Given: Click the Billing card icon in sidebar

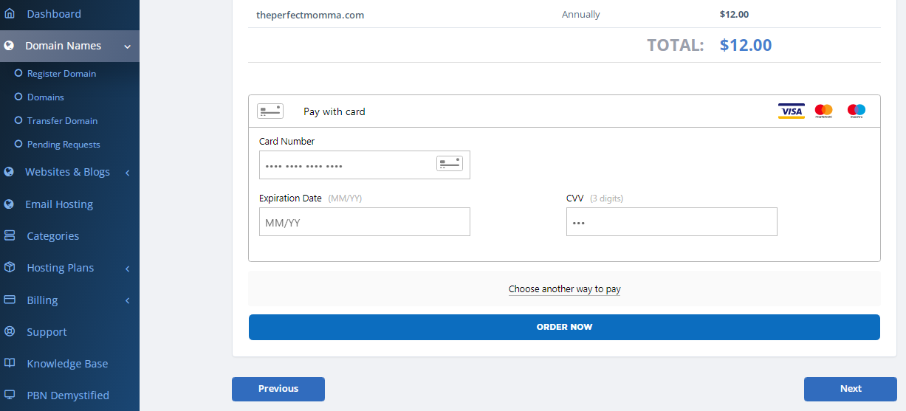Looking at the screenshot, I should [10, 300].
